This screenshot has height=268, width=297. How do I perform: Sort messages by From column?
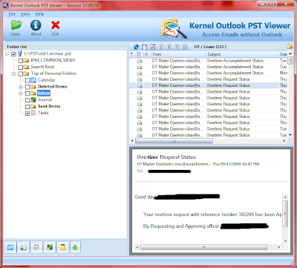[178, 54]
